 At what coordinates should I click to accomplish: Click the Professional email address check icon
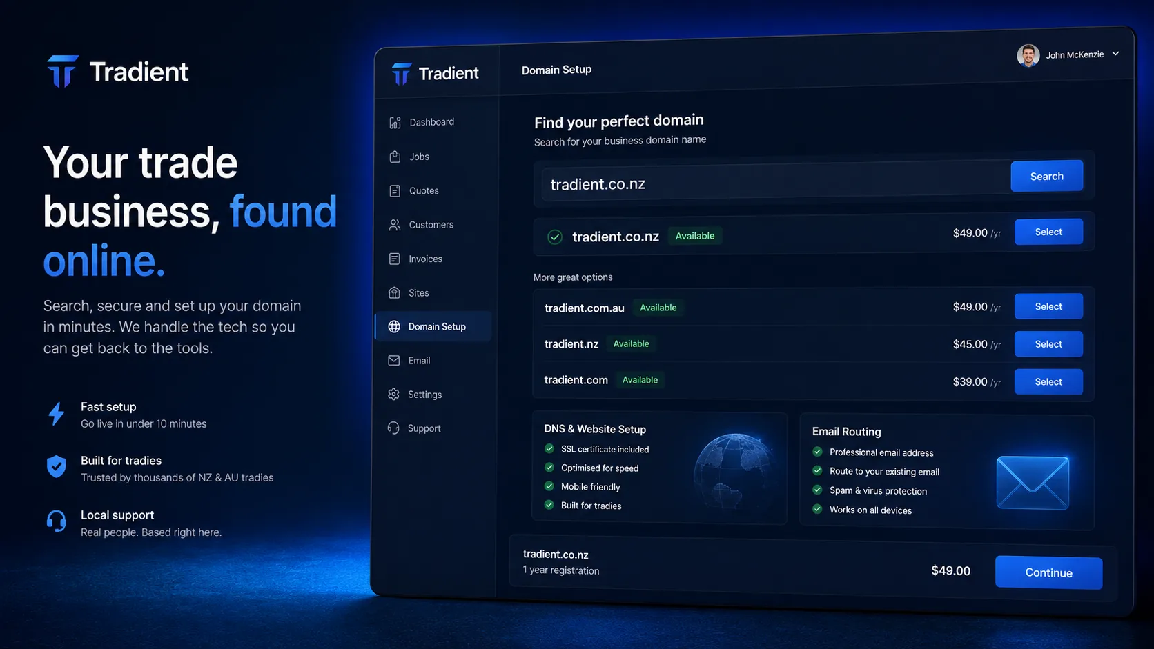click(818, 452)
